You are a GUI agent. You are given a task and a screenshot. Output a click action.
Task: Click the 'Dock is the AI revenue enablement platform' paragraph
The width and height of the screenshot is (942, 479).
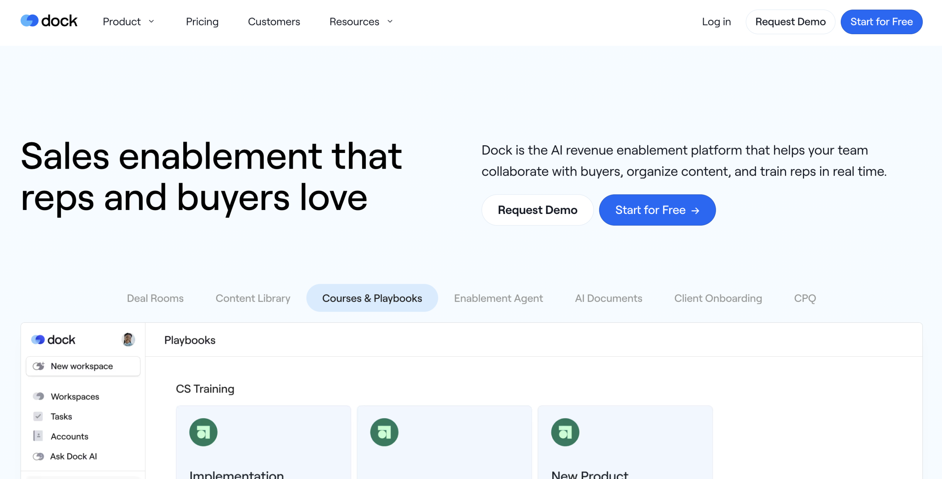684,161
